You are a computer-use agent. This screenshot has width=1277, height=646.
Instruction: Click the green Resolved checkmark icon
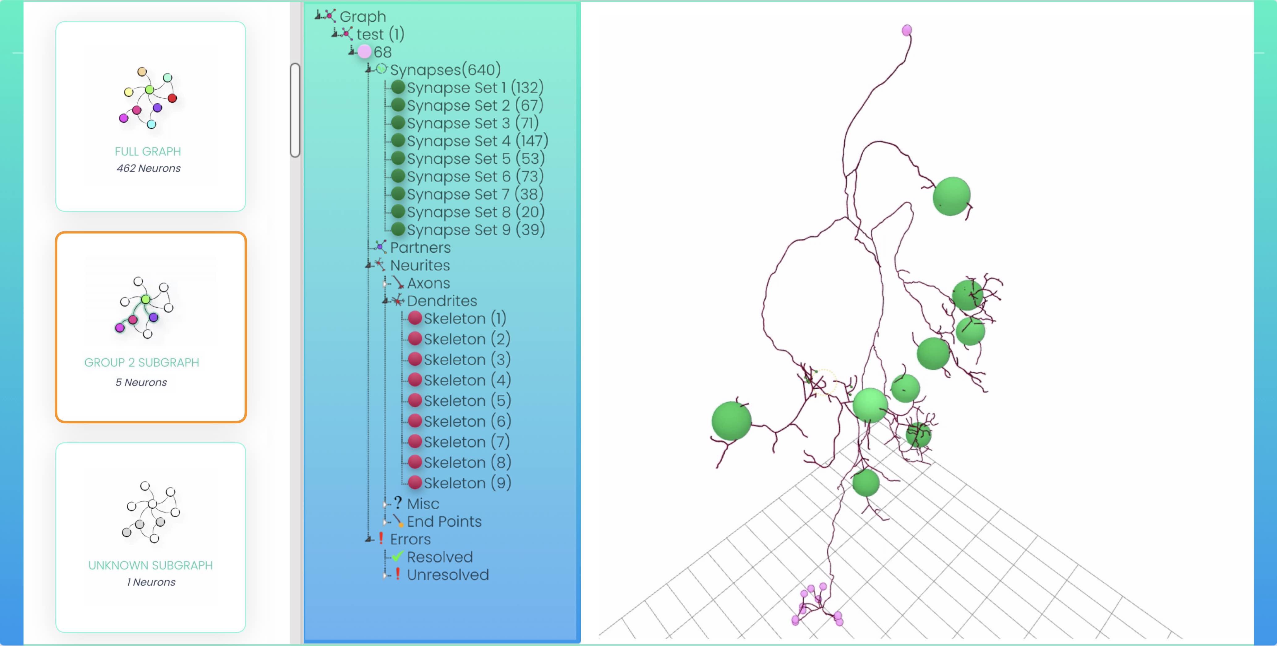point(397,556)
